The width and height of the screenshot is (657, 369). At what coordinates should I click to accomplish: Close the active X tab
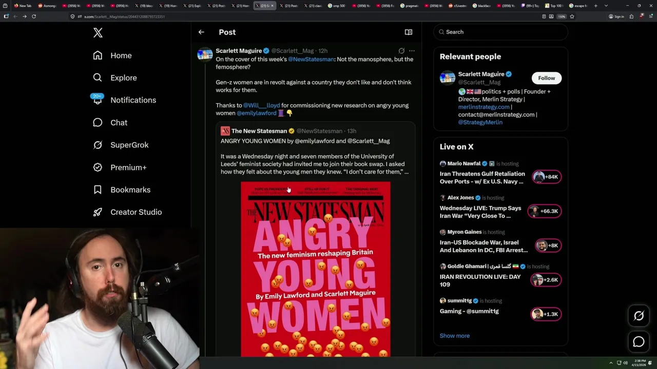point(273,6)
